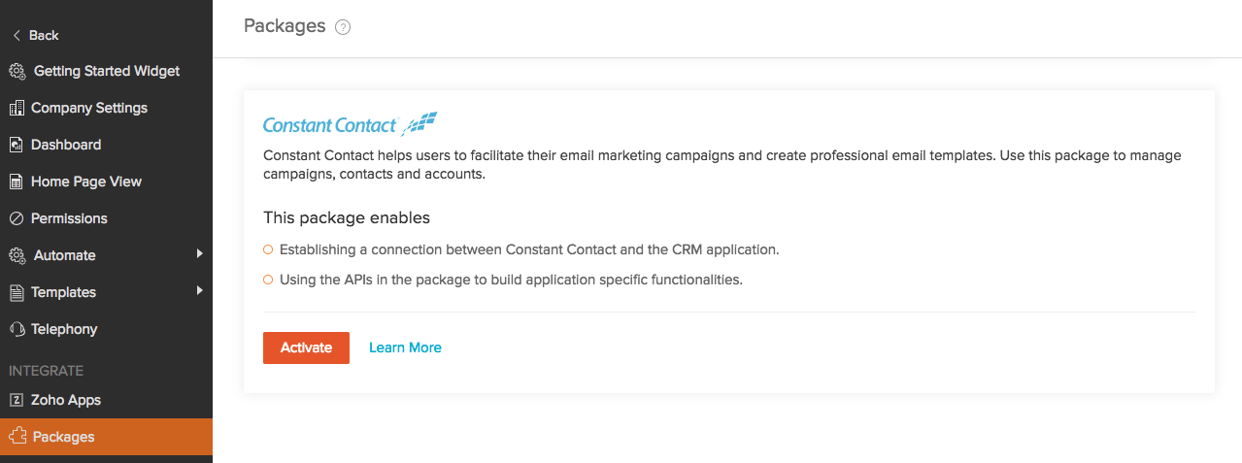Click the Zoho Apps icon
Screen dimensions: 1242x463
coord(17,400)
